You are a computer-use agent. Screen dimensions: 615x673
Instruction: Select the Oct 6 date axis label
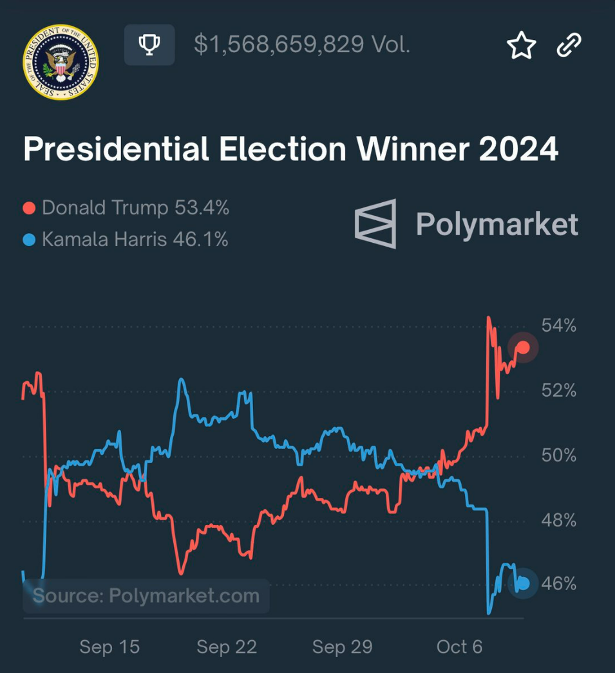click(459, 647)
